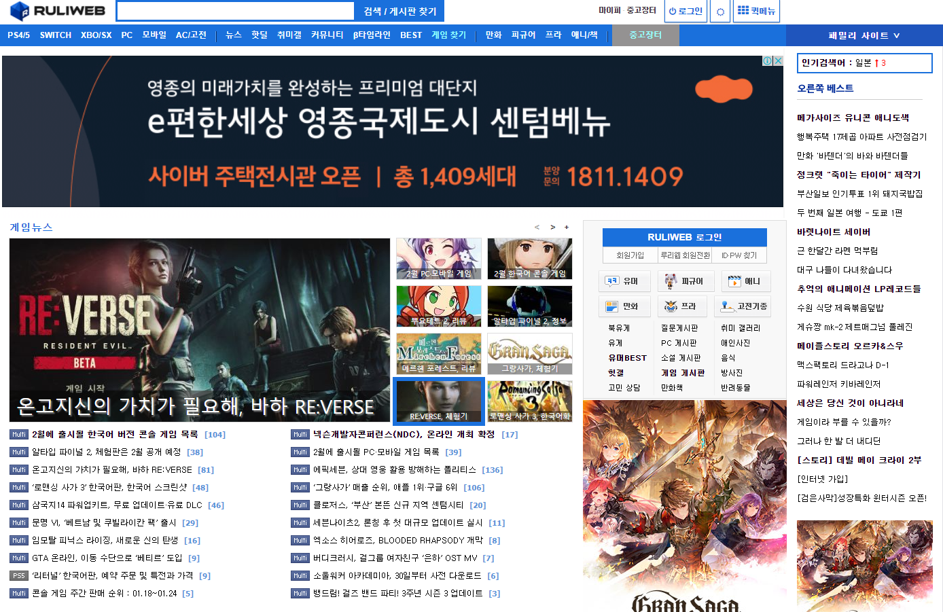Open the 2월 한국어 콘솔 게임 thumbnail
This screenshot has height=612, width=943.
point(530,259)
